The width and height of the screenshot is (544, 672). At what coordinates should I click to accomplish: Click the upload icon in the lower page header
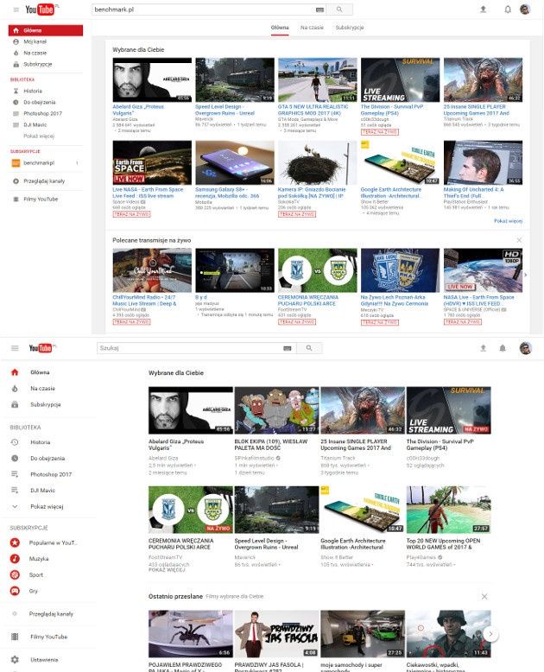point(484,348)
